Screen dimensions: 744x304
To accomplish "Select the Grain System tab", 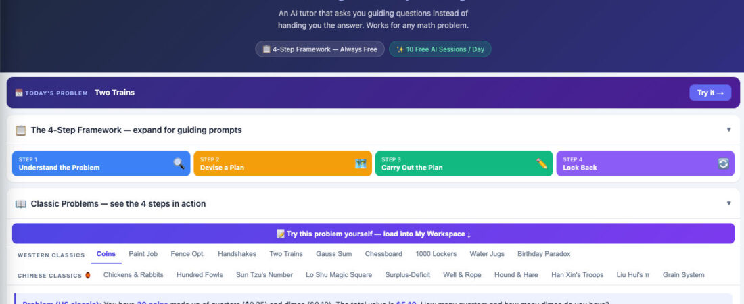I will (x=683, y=274).
